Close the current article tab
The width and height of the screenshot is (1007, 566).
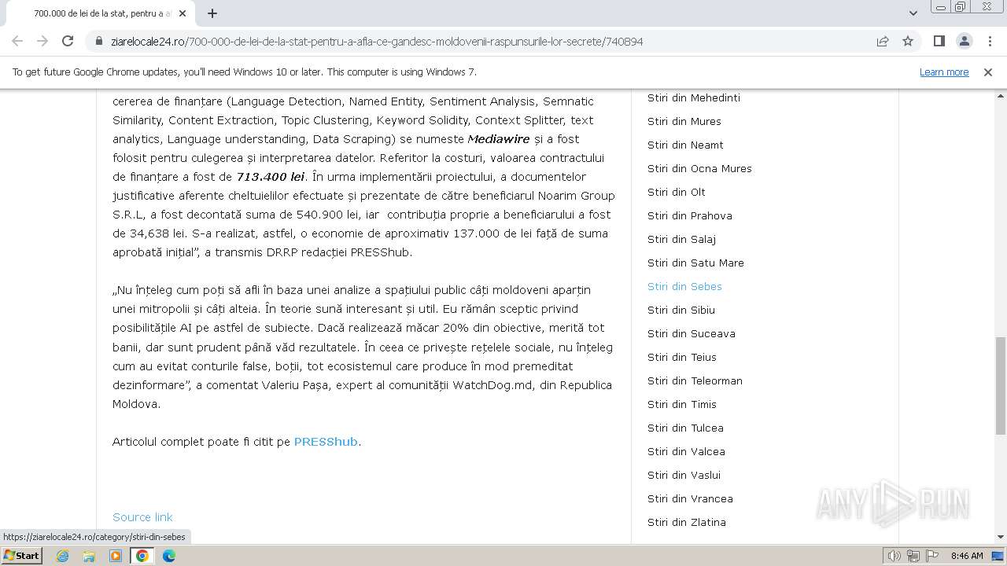click(183, 13)
